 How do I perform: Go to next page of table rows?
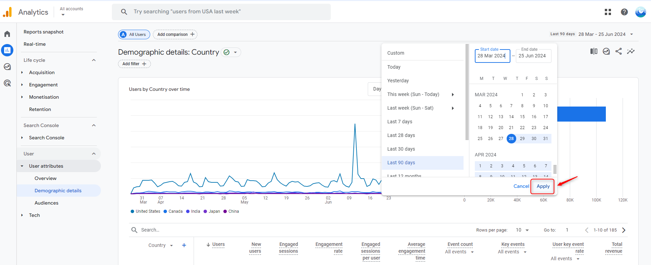[624, 230]
